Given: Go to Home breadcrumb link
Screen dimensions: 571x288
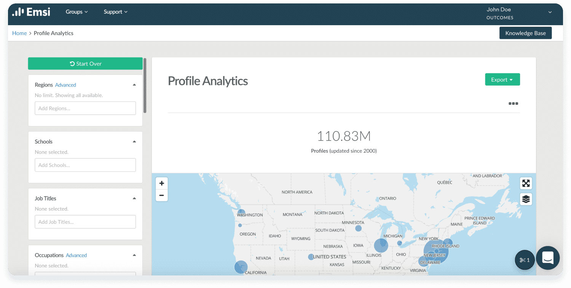Looking at the screenshot, I should click(19, 33).
